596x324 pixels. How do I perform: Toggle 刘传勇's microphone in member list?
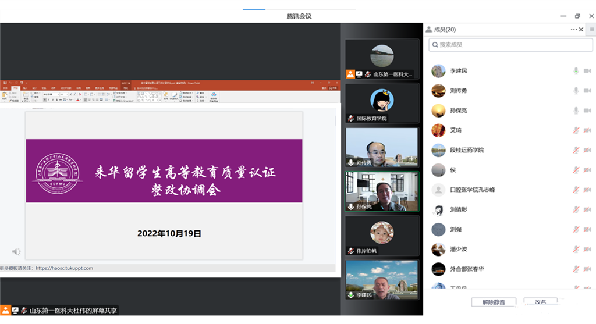(576, 90)
